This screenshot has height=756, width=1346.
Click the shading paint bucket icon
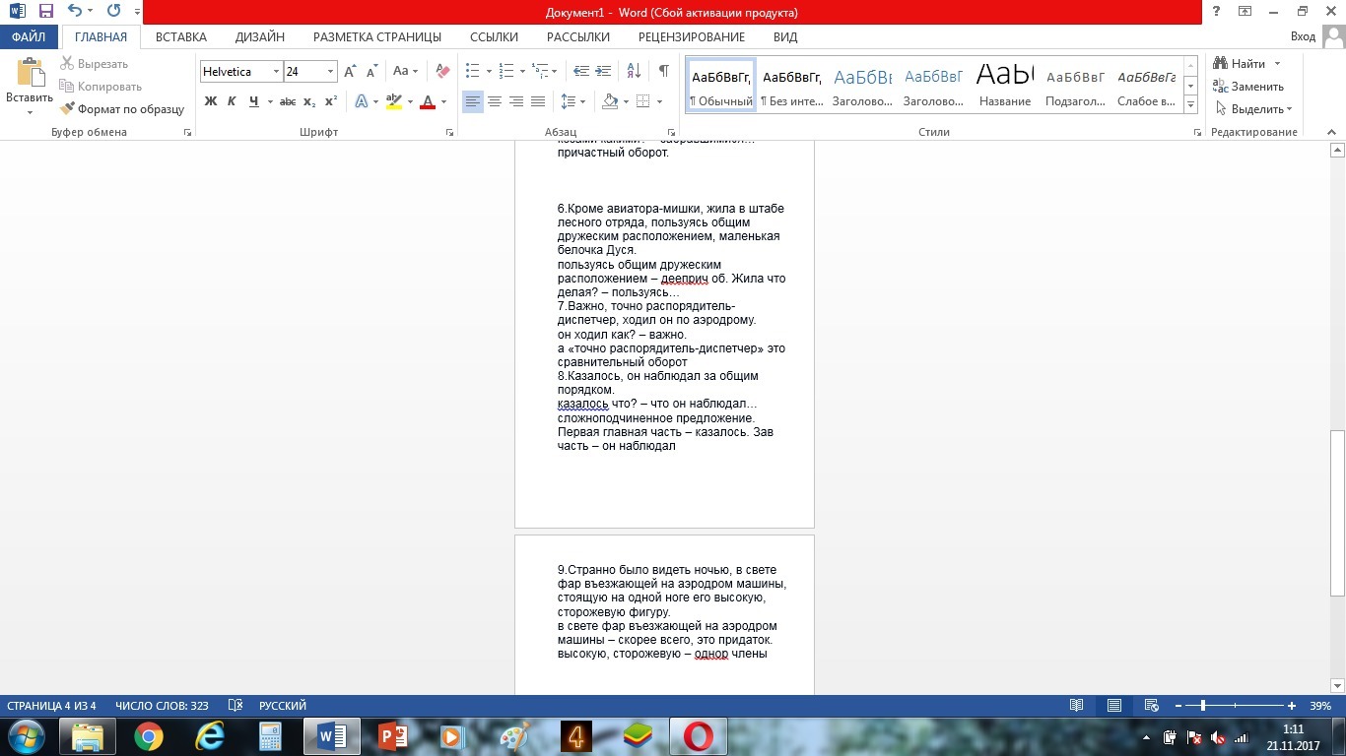click(610, 101)
